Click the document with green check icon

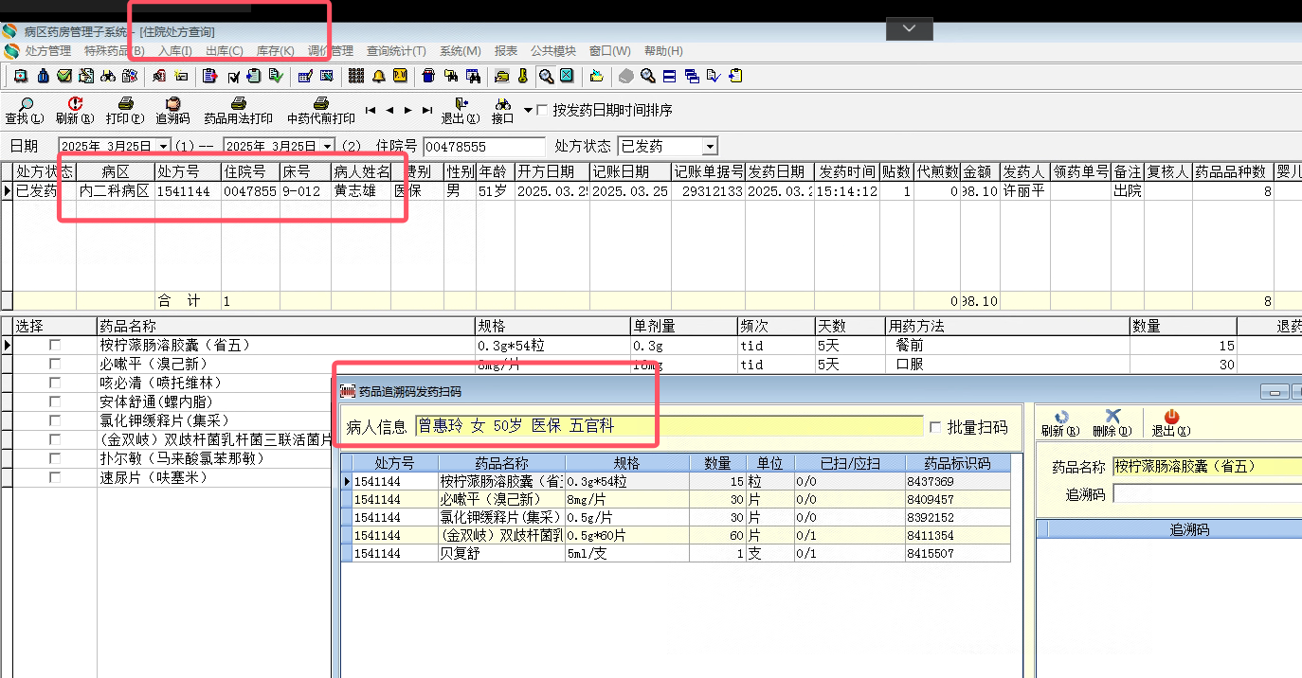click(276, 76)
